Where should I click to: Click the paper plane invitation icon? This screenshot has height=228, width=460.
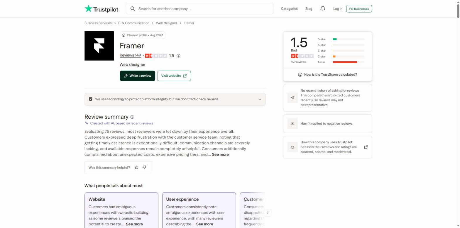(x=292, y=98)
